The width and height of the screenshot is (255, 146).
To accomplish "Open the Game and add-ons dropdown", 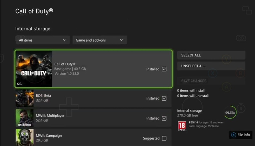I will [x=100, y=40].
